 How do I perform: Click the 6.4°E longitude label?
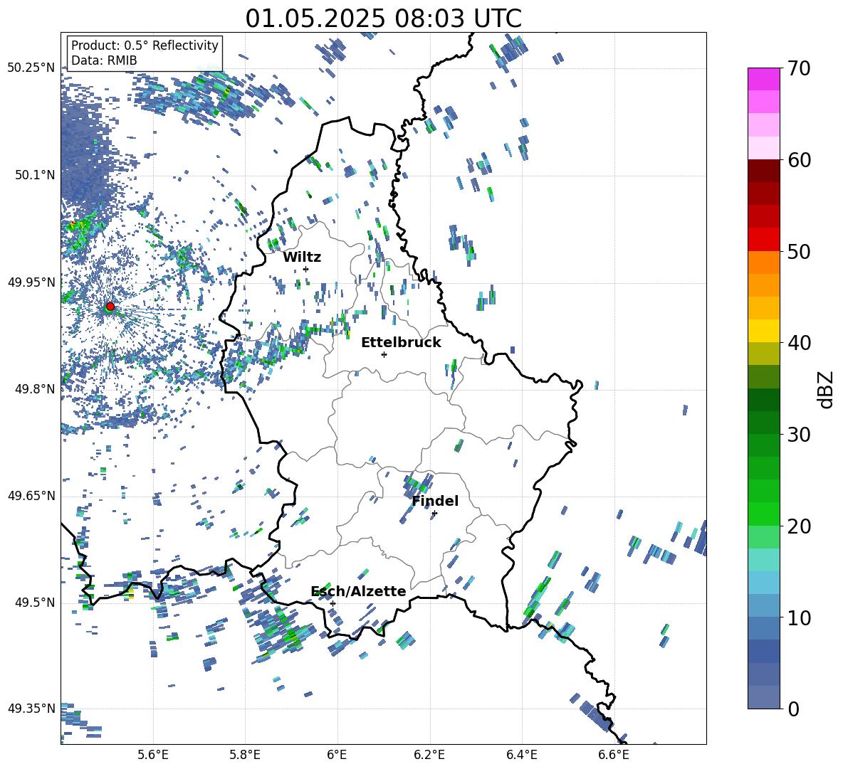pyautogui.click(x=521, y=755)
